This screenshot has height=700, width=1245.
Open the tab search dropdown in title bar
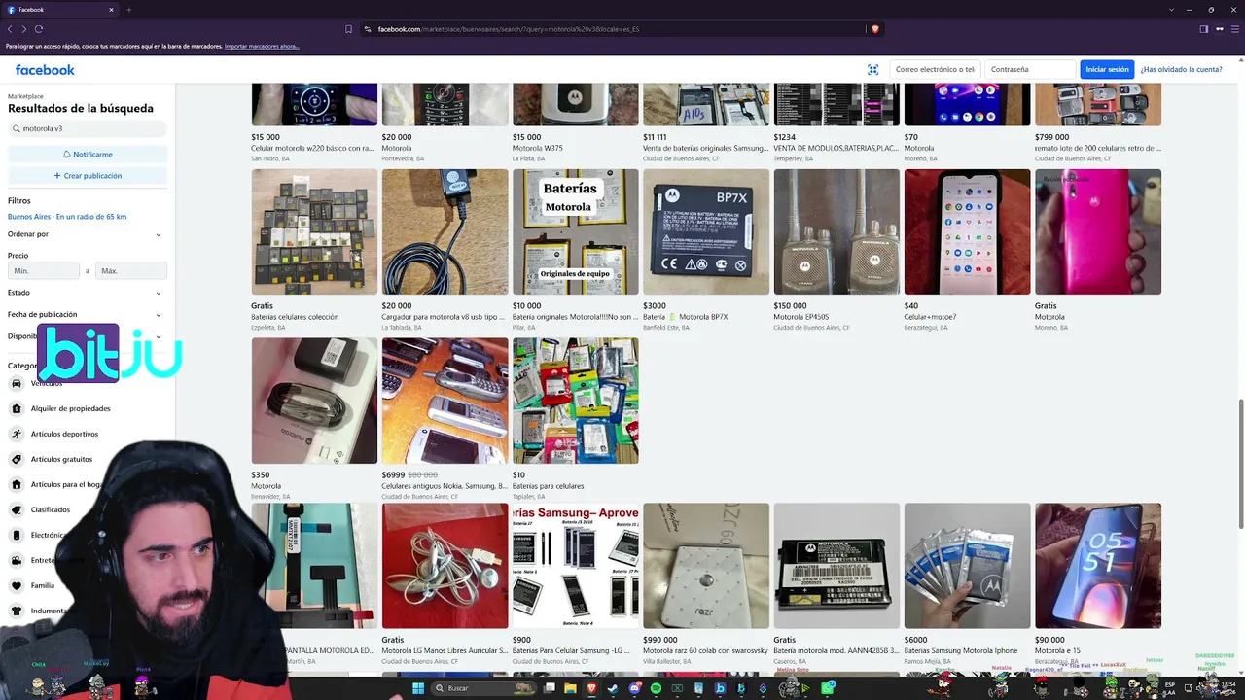point(1169,10)
